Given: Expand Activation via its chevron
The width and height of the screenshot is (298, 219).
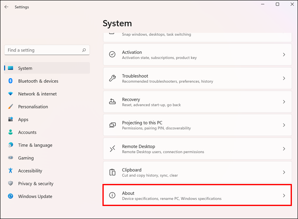Looking at the screenshot, I should 284,55.
